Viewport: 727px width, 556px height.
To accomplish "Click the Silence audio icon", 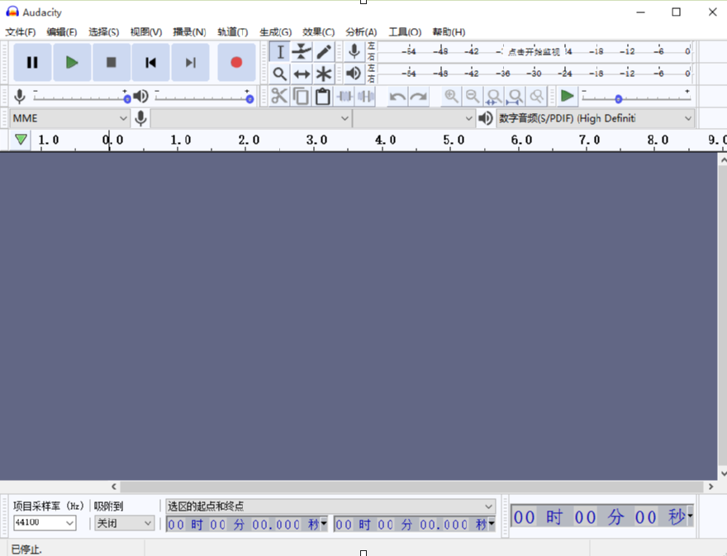I will (366, 97).
